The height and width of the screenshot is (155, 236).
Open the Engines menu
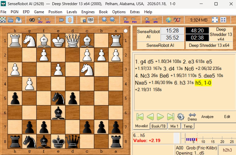coord(88,12)
